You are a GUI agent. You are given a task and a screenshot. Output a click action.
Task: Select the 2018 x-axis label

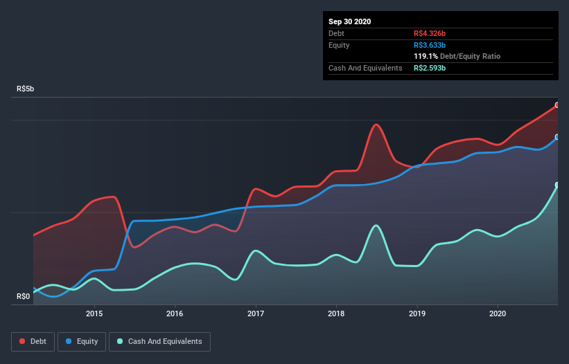point(336,313)
